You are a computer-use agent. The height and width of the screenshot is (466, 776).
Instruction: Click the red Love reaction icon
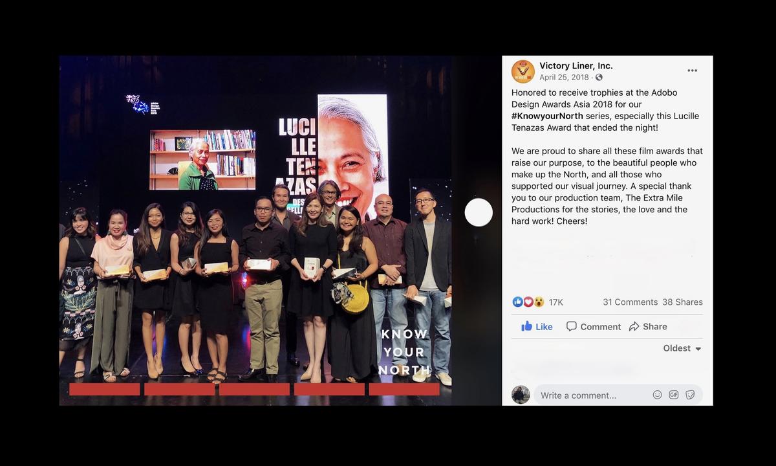528,302
